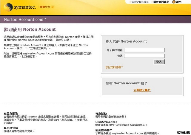Click the 登入您的 Norton Account heading
This screenshot has height=135, width=191.
(x=126, y=41)
